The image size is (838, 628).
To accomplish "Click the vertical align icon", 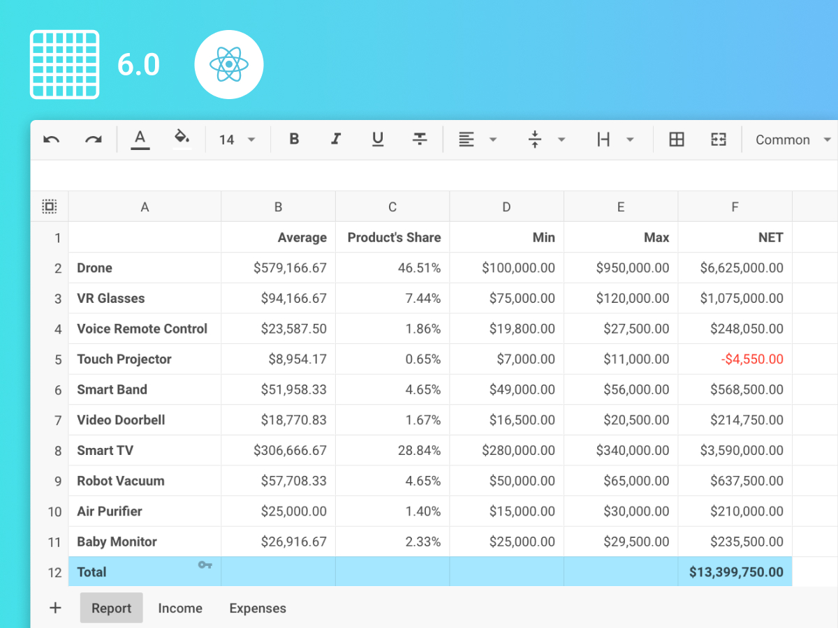I will 534,140.
